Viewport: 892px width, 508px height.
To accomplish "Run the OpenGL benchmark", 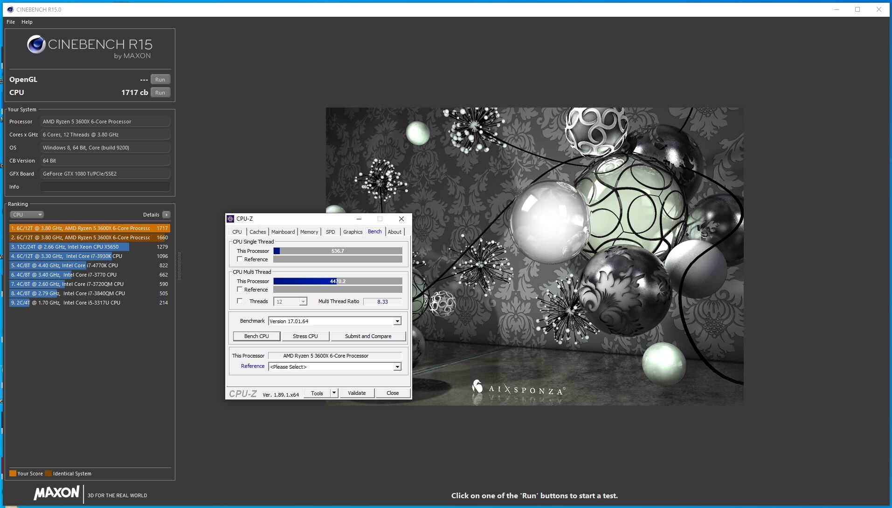I will (x=160, y=80).
